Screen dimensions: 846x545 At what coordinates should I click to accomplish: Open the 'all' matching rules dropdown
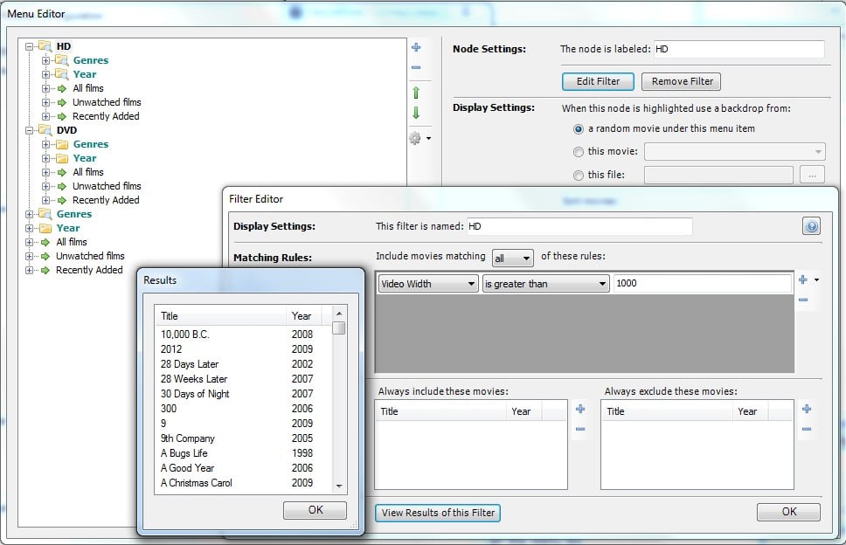click(513, 259)
